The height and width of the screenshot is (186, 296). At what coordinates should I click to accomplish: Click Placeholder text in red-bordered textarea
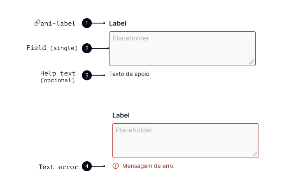(x=134, y=130)
